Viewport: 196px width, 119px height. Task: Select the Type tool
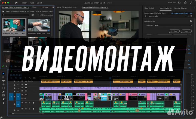[3, 103]
